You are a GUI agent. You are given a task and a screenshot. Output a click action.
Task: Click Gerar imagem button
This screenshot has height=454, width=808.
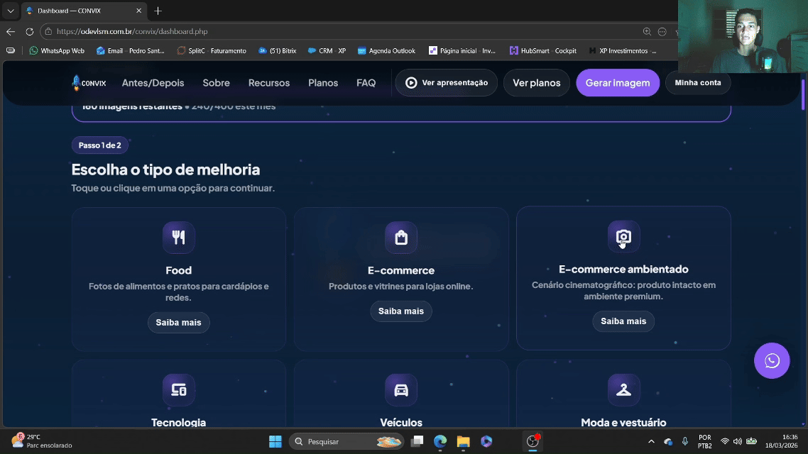617,82
